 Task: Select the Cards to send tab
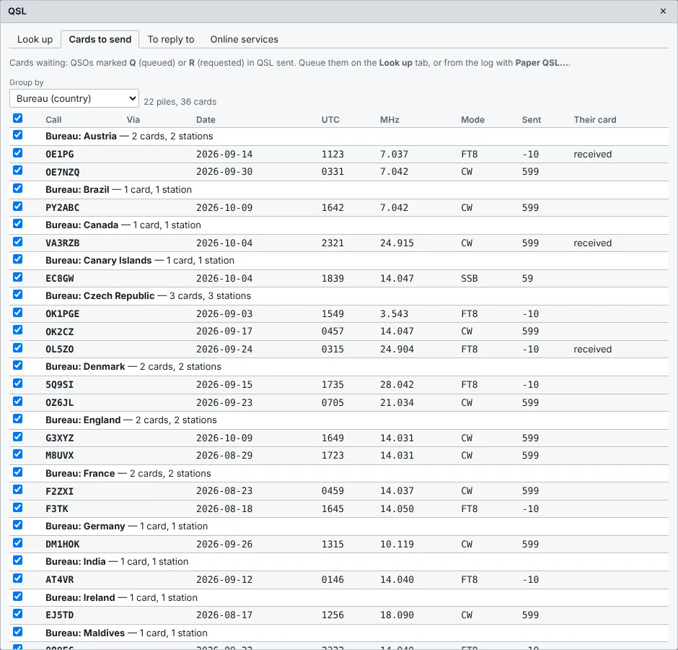pos(100,40)
